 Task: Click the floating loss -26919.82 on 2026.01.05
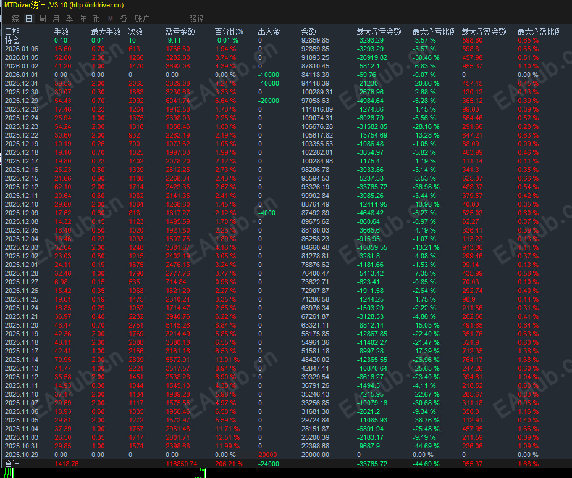[x=372, y=57]
